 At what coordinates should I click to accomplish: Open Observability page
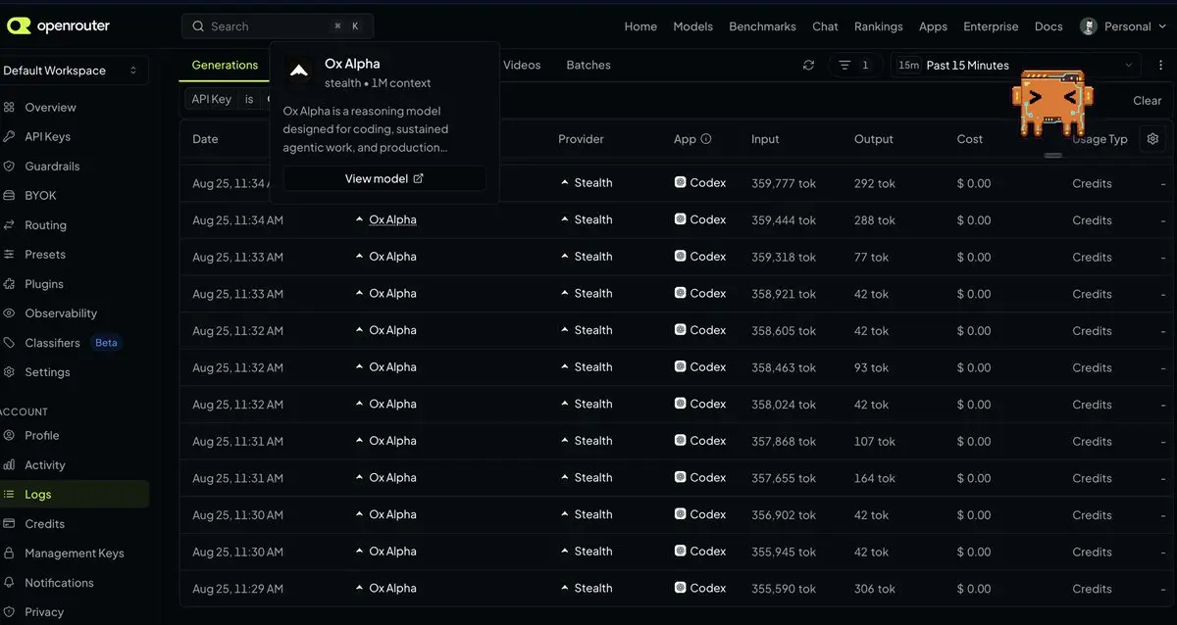[61, 313]
